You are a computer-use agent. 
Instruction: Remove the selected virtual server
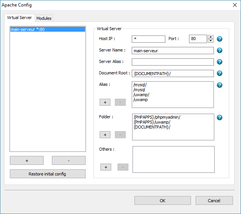pos(69,161)
